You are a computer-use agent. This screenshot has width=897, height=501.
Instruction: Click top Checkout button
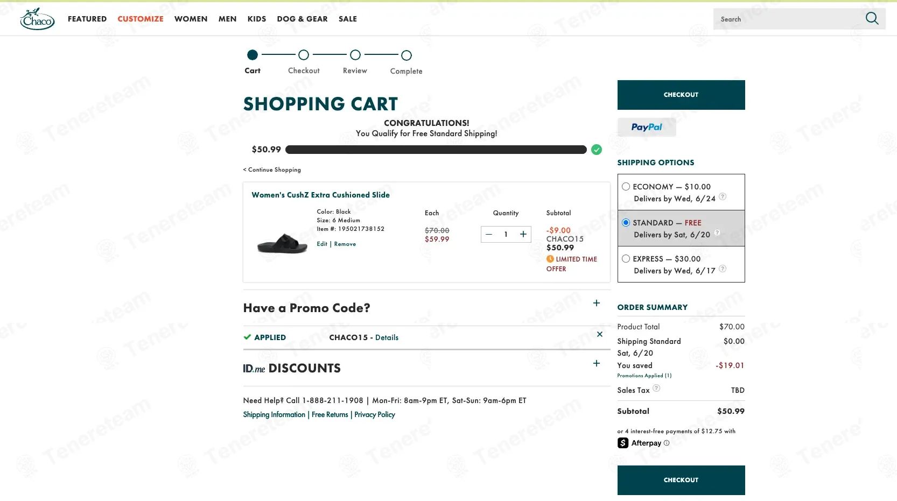click(681, 95)
